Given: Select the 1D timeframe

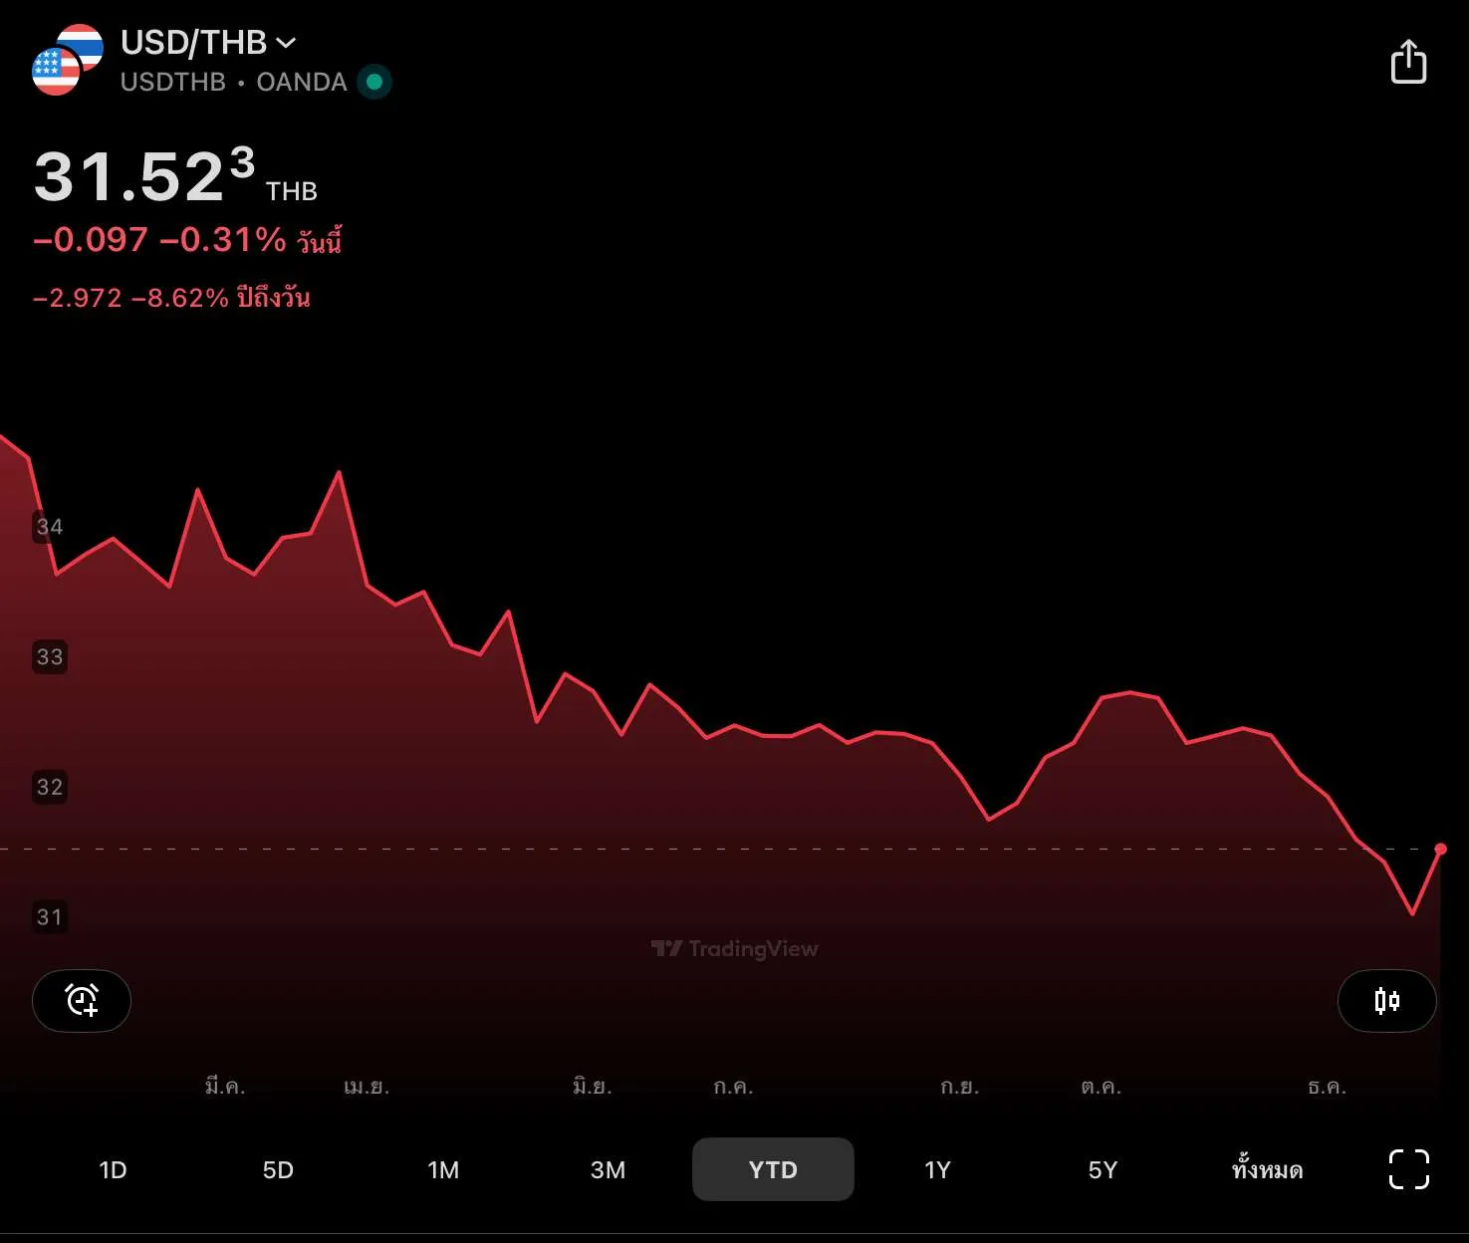Looking at the screenshot, I should 113,1169.
